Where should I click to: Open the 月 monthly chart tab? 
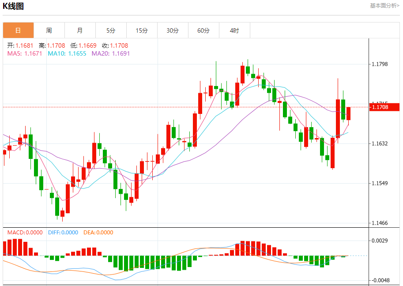coord(80,30)
